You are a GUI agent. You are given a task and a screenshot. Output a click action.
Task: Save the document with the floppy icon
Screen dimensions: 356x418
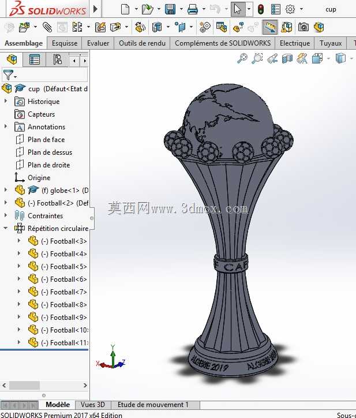pos(170,9)
